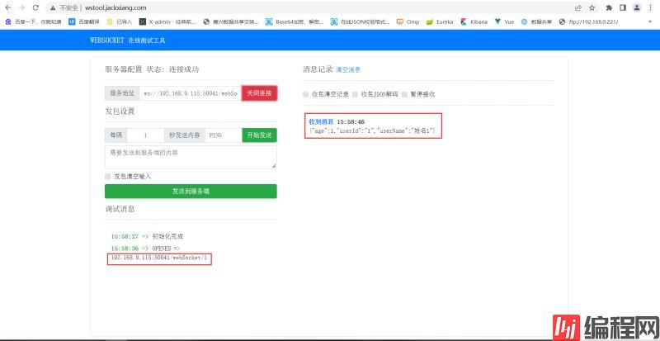Check the 暂停接收 option
Image resolution: width=660 pixels, height=341 pixels.
404,94
